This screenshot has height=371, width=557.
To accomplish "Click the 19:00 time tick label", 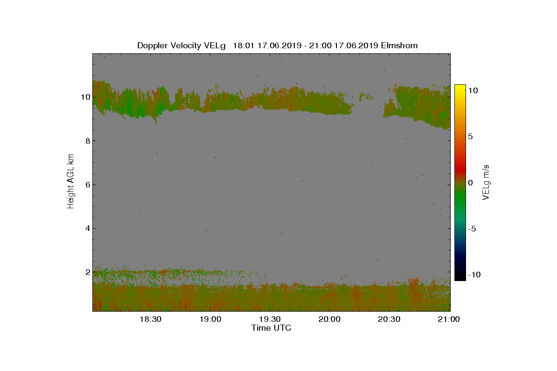I will [210, 319].
